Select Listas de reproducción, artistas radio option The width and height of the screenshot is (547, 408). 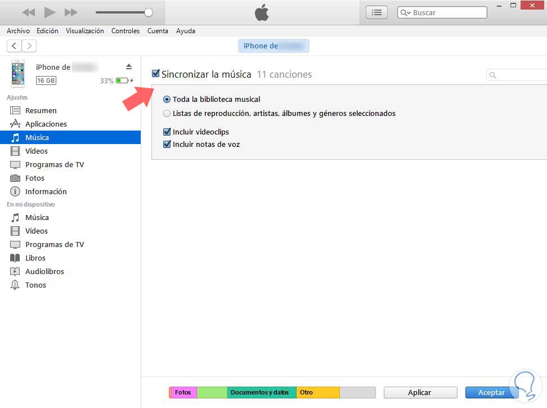pyautogui.click(x=167, y=113)
